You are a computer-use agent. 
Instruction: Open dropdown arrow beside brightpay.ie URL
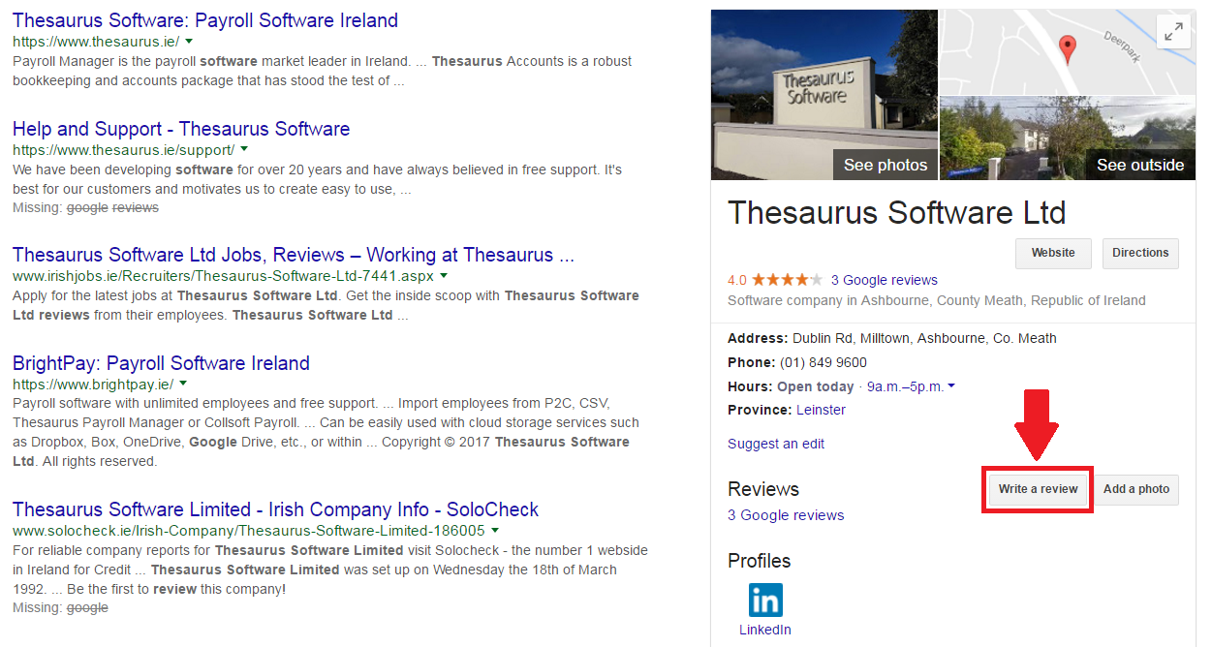[183, 385]
